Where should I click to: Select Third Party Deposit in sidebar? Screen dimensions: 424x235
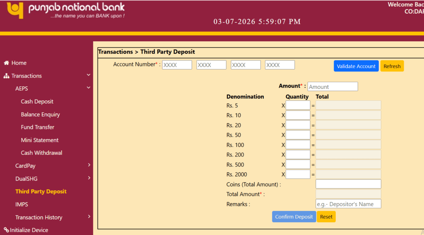coord(41,191)
